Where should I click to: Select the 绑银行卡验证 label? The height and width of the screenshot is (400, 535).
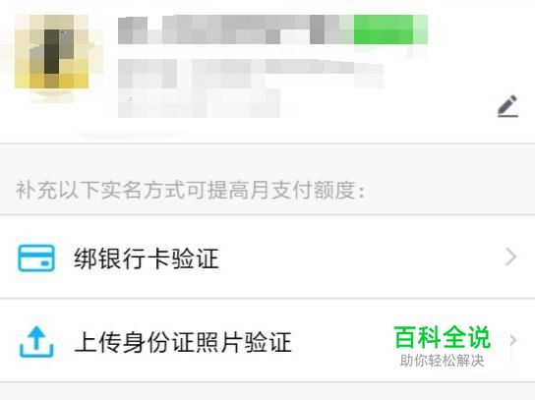point(147,258)
